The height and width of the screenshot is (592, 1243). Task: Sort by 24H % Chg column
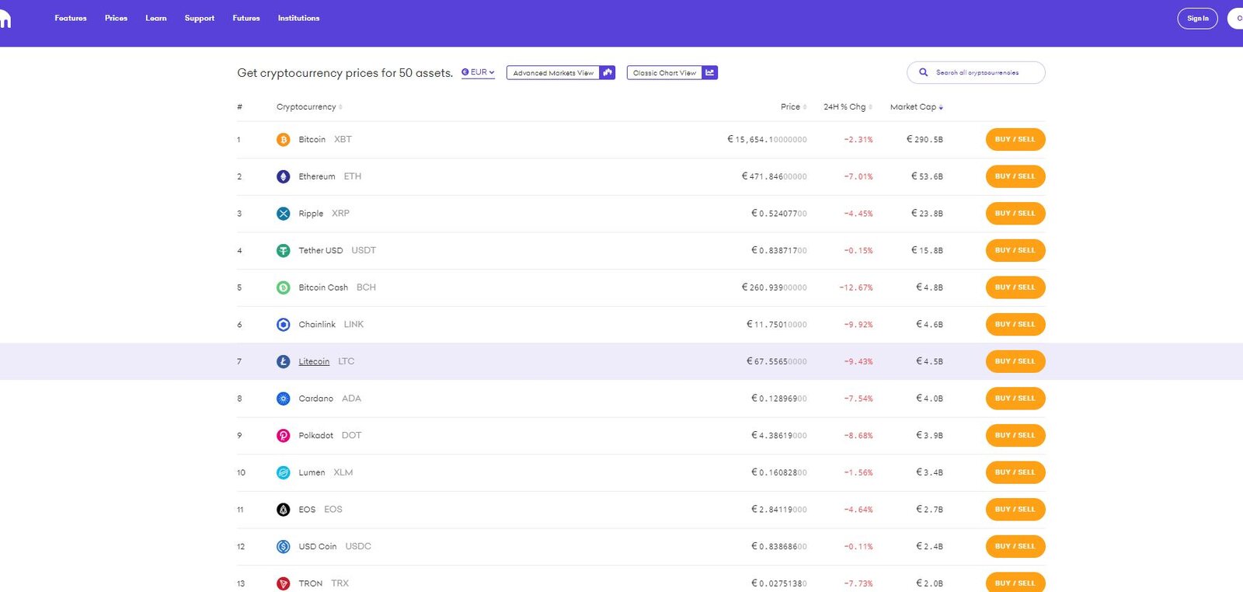pyautogui.click(x=848, y=107)
